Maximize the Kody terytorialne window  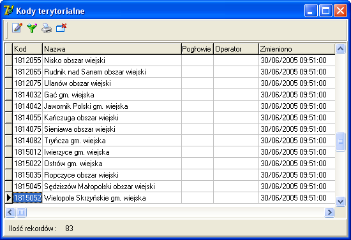[x=325, y=10]
